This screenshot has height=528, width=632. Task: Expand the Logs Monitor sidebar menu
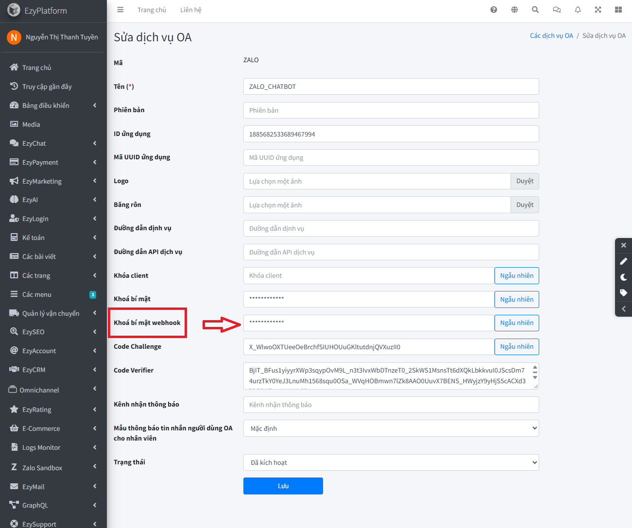click(53, 447)
